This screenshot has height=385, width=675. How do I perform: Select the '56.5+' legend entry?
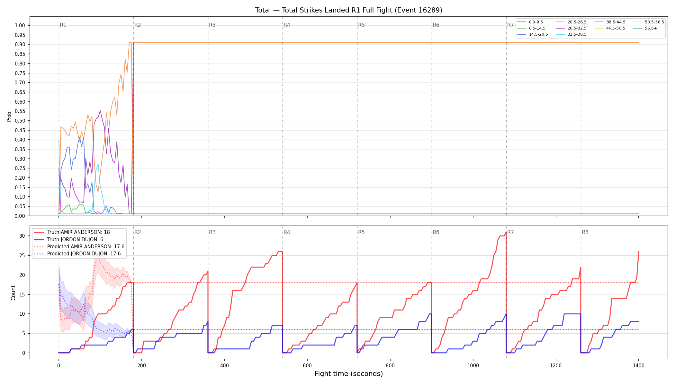[x=645, y=28]
